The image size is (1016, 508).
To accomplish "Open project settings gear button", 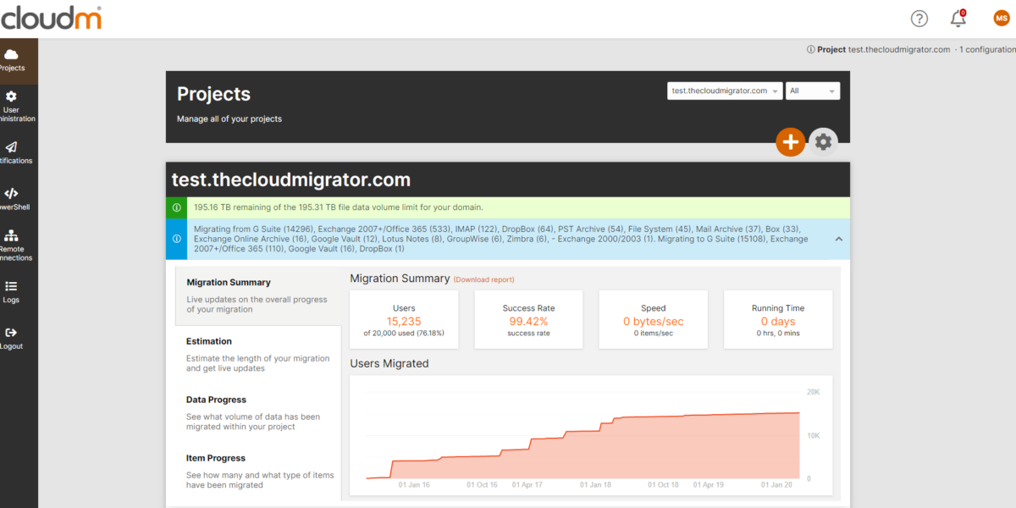I will point(823,142).
